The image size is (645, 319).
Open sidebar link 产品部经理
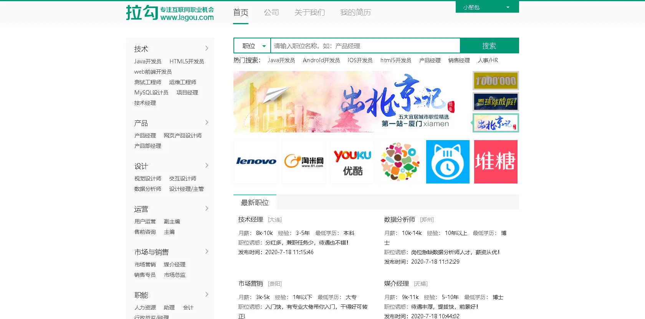[148, 146]
